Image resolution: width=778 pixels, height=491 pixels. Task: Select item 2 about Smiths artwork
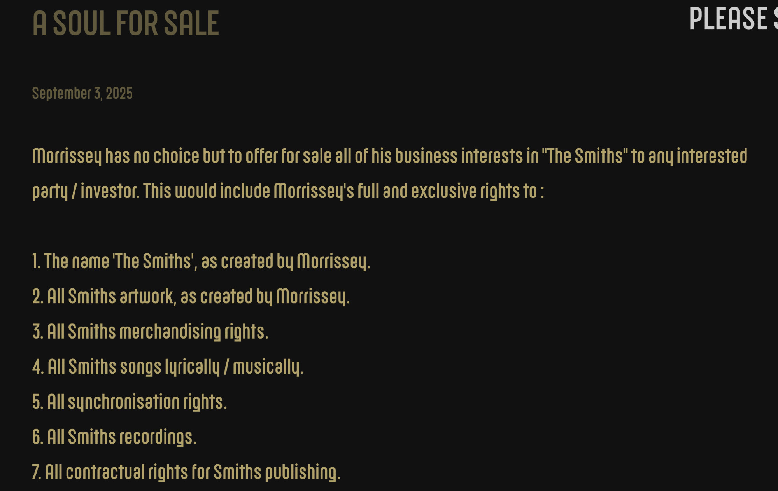[x=191, y=297]
